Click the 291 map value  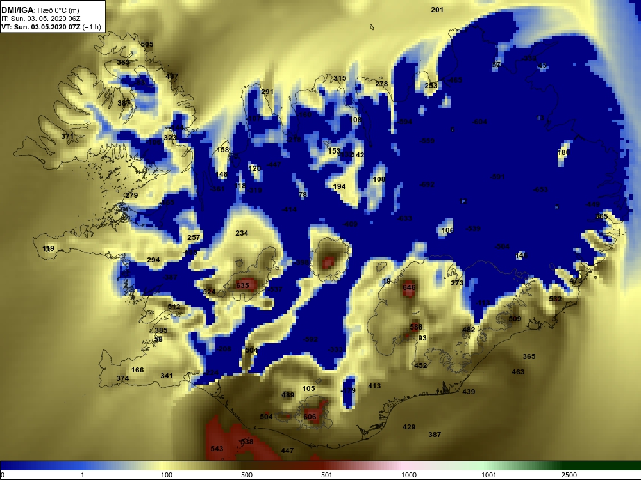point(267,92)
